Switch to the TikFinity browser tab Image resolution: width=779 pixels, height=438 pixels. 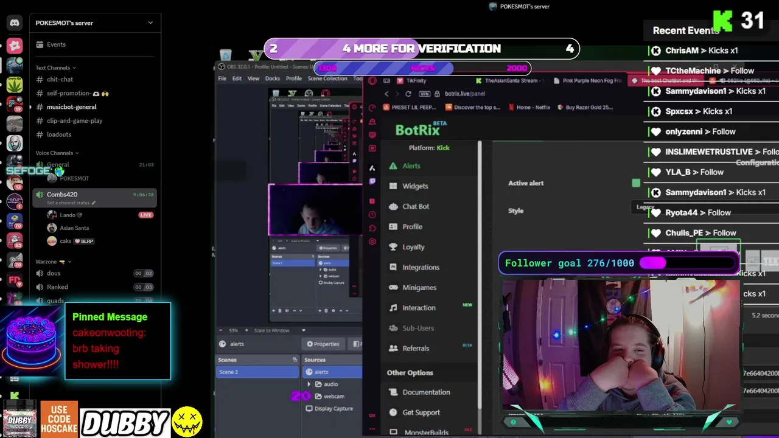[412, 80]
